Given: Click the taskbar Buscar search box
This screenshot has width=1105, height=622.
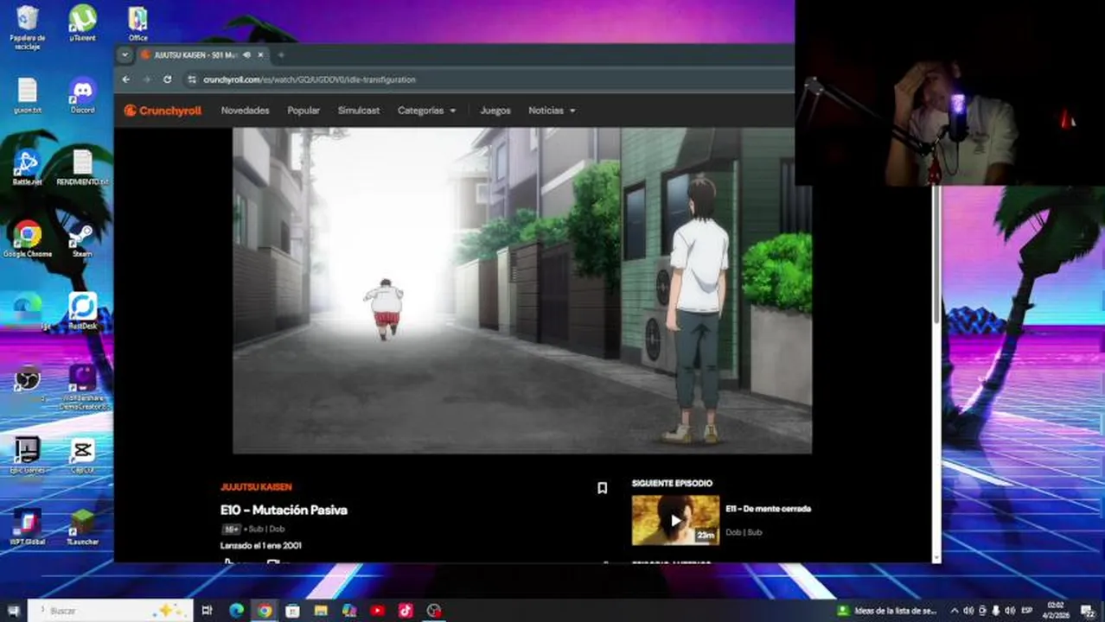Looking at the screenshot, I should point(109,611).
